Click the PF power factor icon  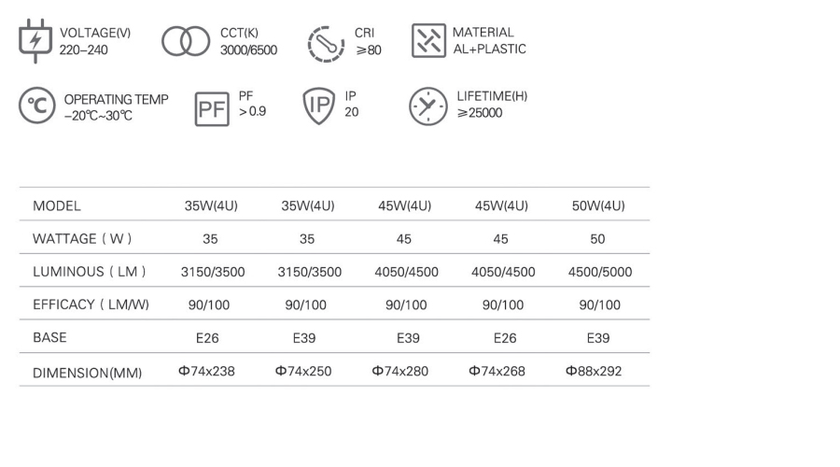coord(211,107)
